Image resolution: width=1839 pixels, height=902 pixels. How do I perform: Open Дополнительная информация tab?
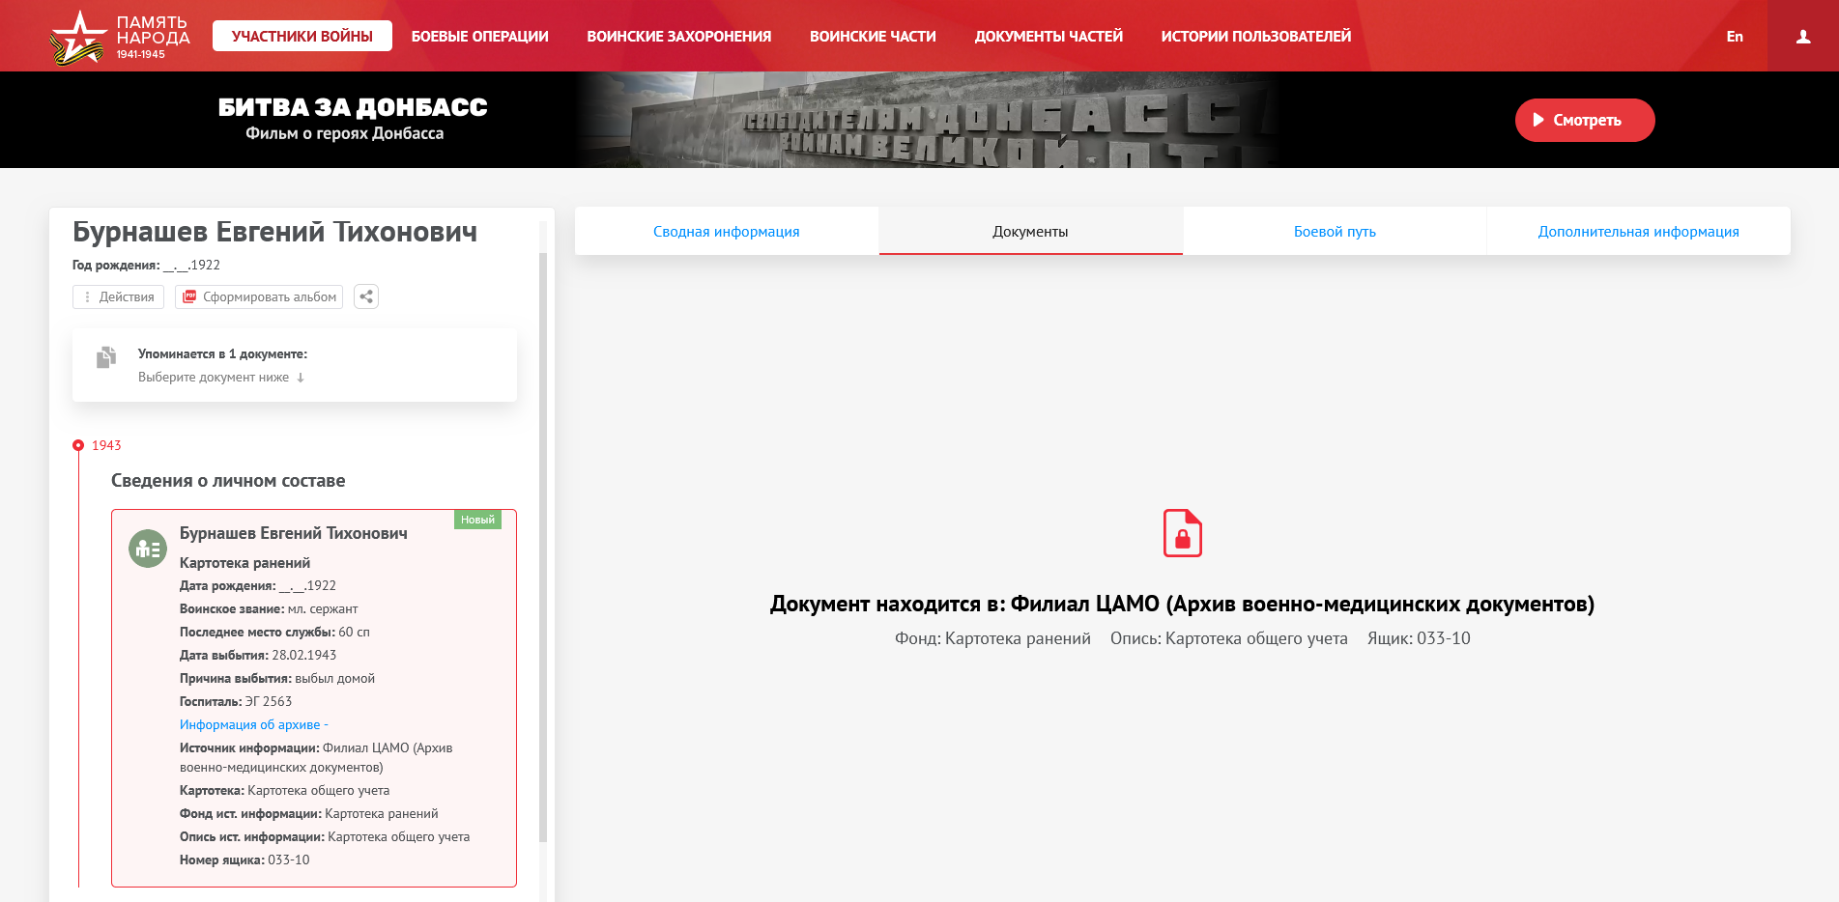(1638, 232)
